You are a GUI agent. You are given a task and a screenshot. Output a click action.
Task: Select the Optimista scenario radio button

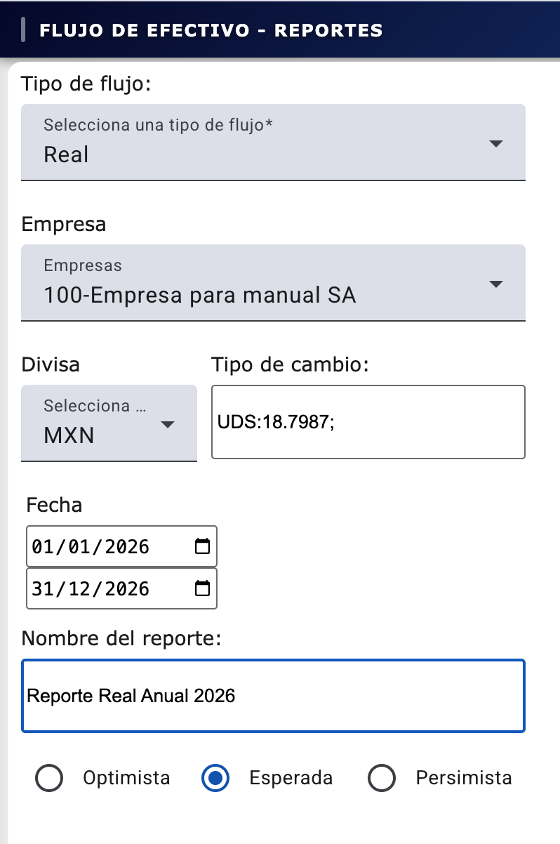point(49,778)
